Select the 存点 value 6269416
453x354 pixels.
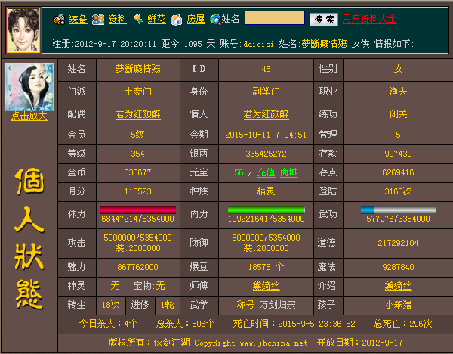coord(398,172)
